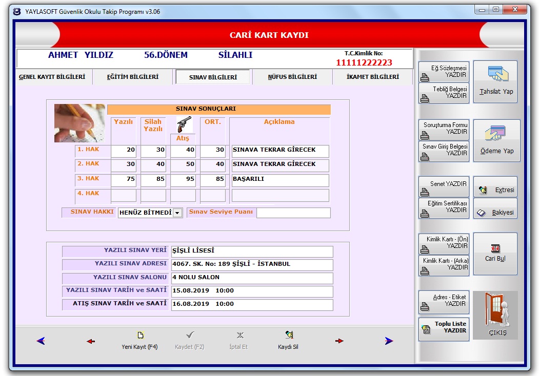The height and width of the screenshot is (376, 539).
Task: Click 2. HAK Atış score field
Action: pyautogui.click(x=183, y=165)
